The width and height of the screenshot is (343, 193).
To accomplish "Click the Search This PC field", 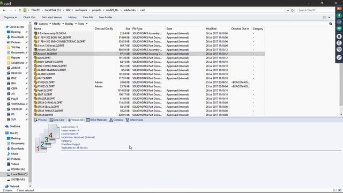I will click(x=316, y=10).
